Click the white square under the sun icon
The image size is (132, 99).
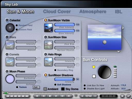click(94, 76)
